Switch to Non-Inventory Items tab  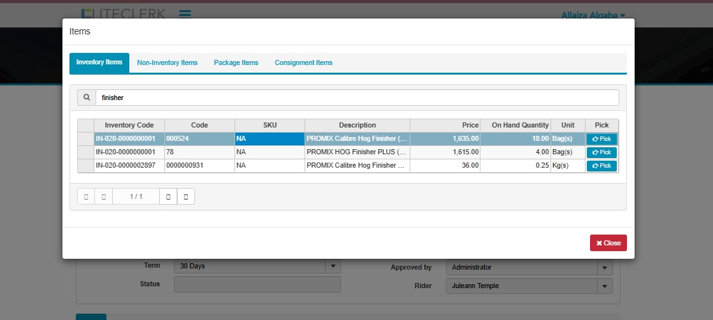[168, 63]
